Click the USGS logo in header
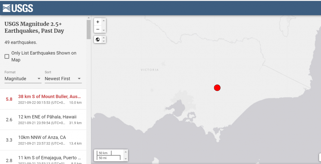The width and height of the screenshot is (321, 164). [18, 8]
